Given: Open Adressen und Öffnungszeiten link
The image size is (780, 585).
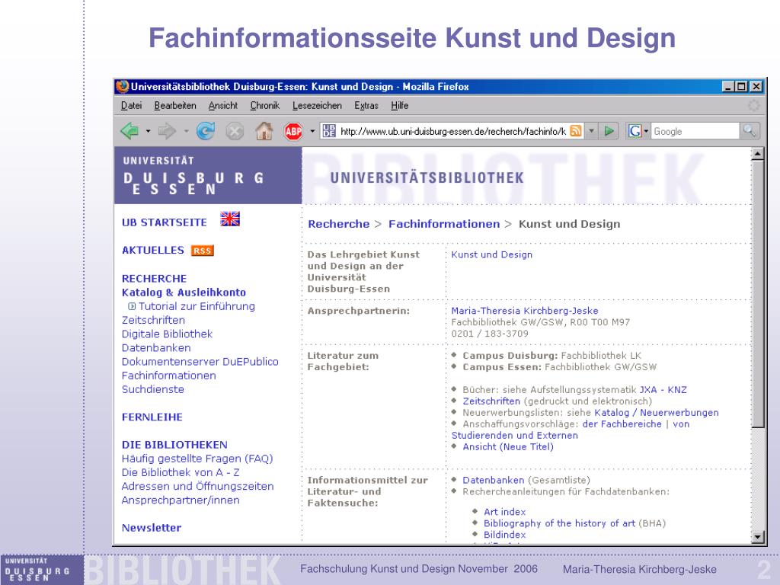Looking at the screenshot, I should 197,487.
